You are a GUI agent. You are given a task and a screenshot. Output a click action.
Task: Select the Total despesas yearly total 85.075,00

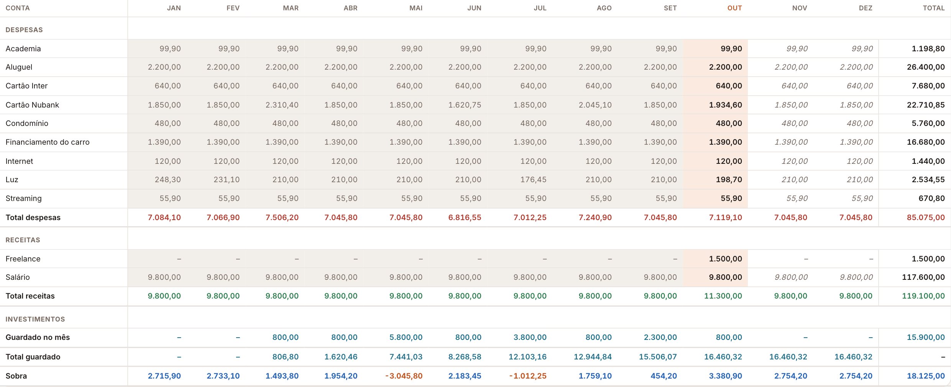point(926,217)
